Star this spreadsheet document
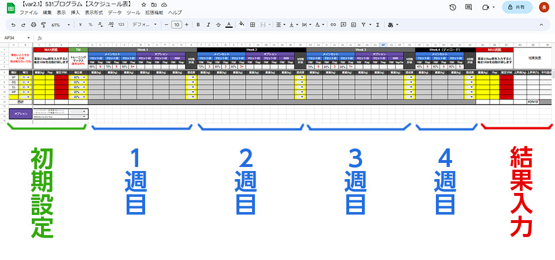 (x=143, y=4)
